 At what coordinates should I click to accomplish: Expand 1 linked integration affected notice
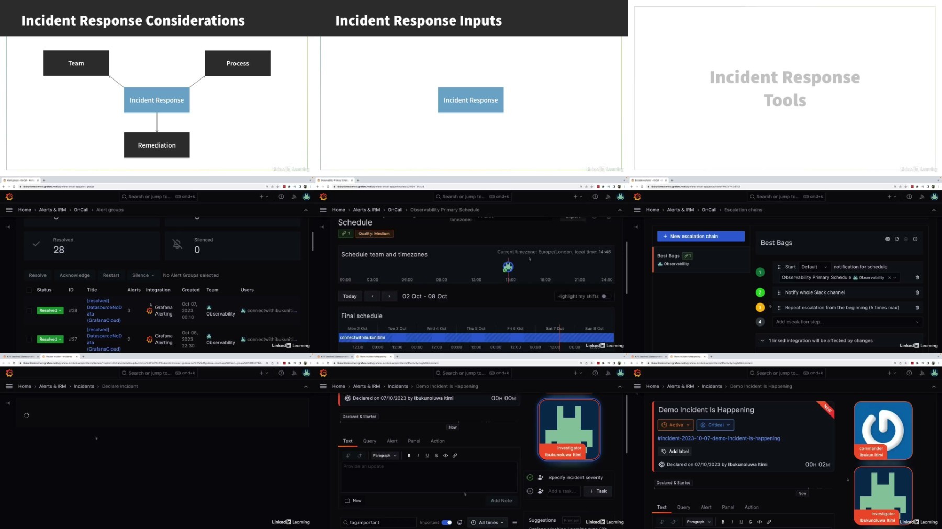[838, 341]
